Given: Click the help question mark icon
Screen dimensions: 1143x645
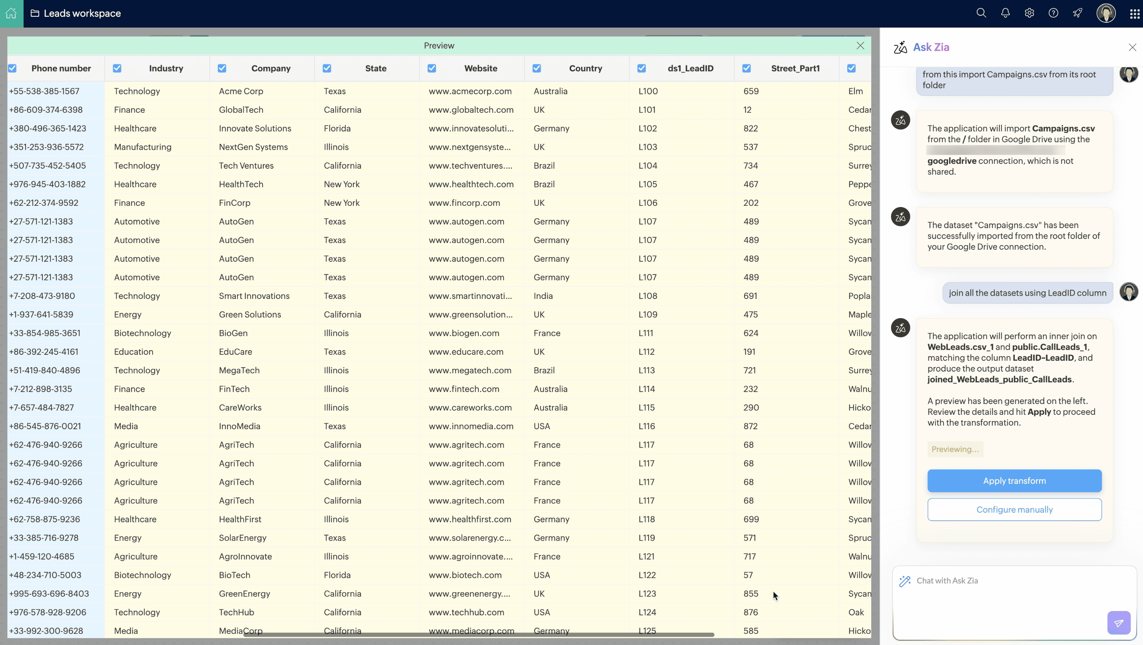Looking at the screenshot, I should click(1053, 13).
